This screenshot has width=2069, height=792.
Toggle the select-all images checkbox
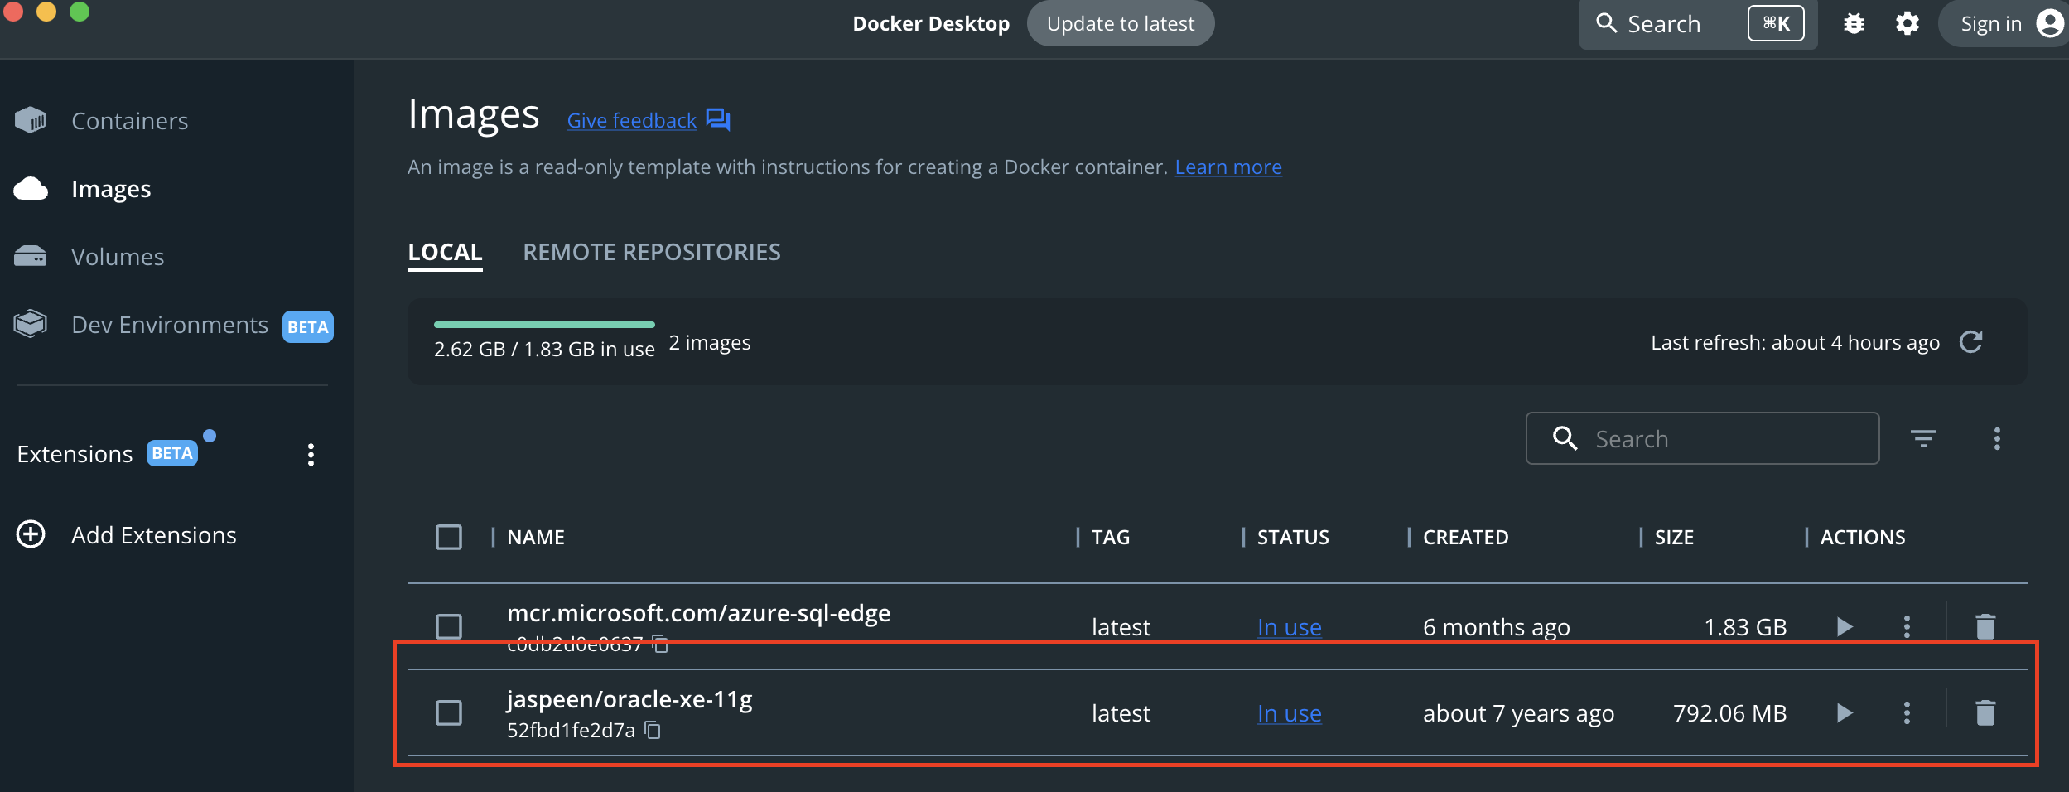point(449,537)
